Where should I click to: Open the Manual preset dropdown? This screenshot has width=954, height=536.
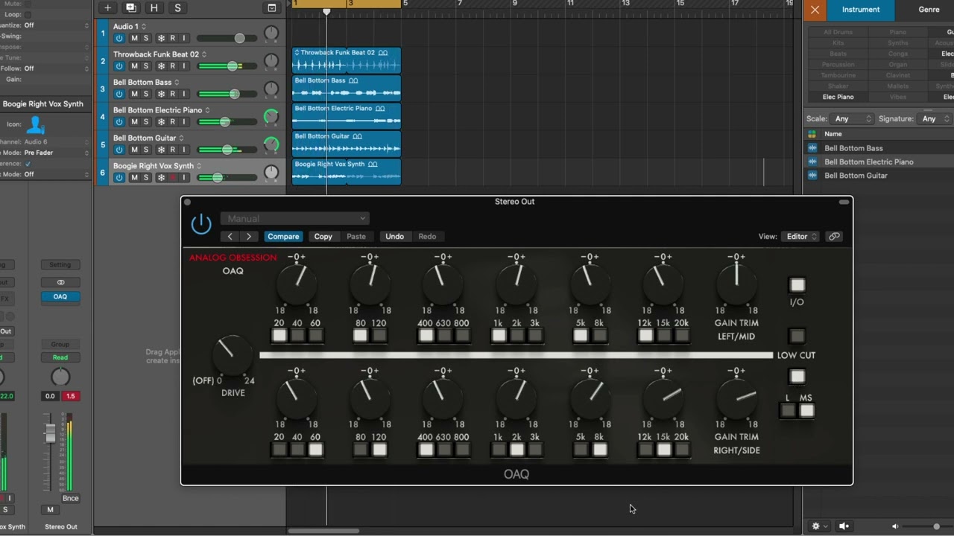pos(294,219)
